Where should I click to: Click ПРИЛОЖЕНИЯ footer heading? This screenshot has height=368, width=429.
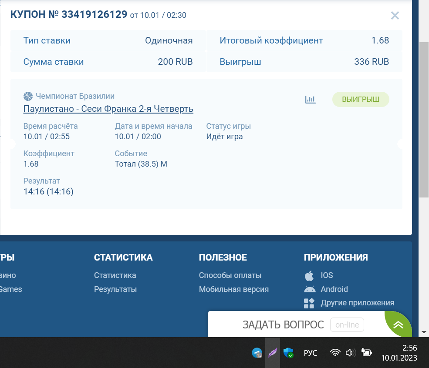336,258
